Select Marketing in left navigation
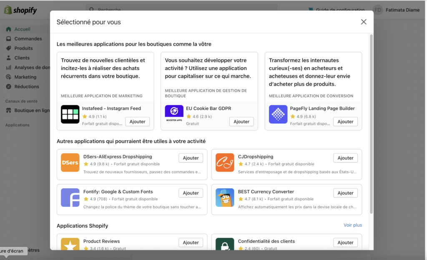The width and height of the screenshot is (427, 260). [x=25, y=77]
